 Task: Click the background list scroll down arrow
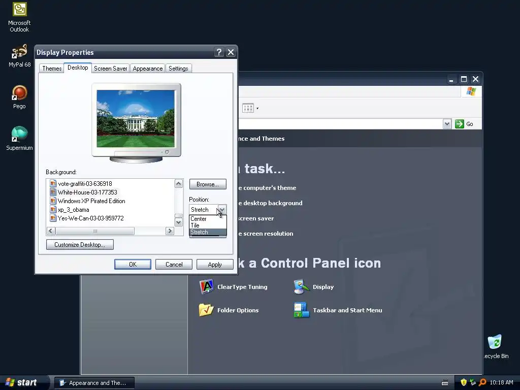pos(178,222)
